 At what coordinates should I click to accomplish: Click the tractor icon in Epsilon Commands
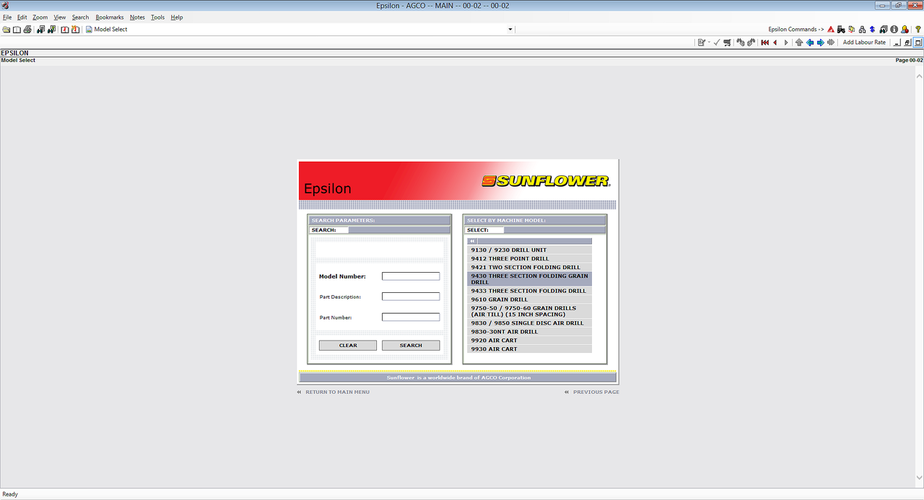pos(841,30)
